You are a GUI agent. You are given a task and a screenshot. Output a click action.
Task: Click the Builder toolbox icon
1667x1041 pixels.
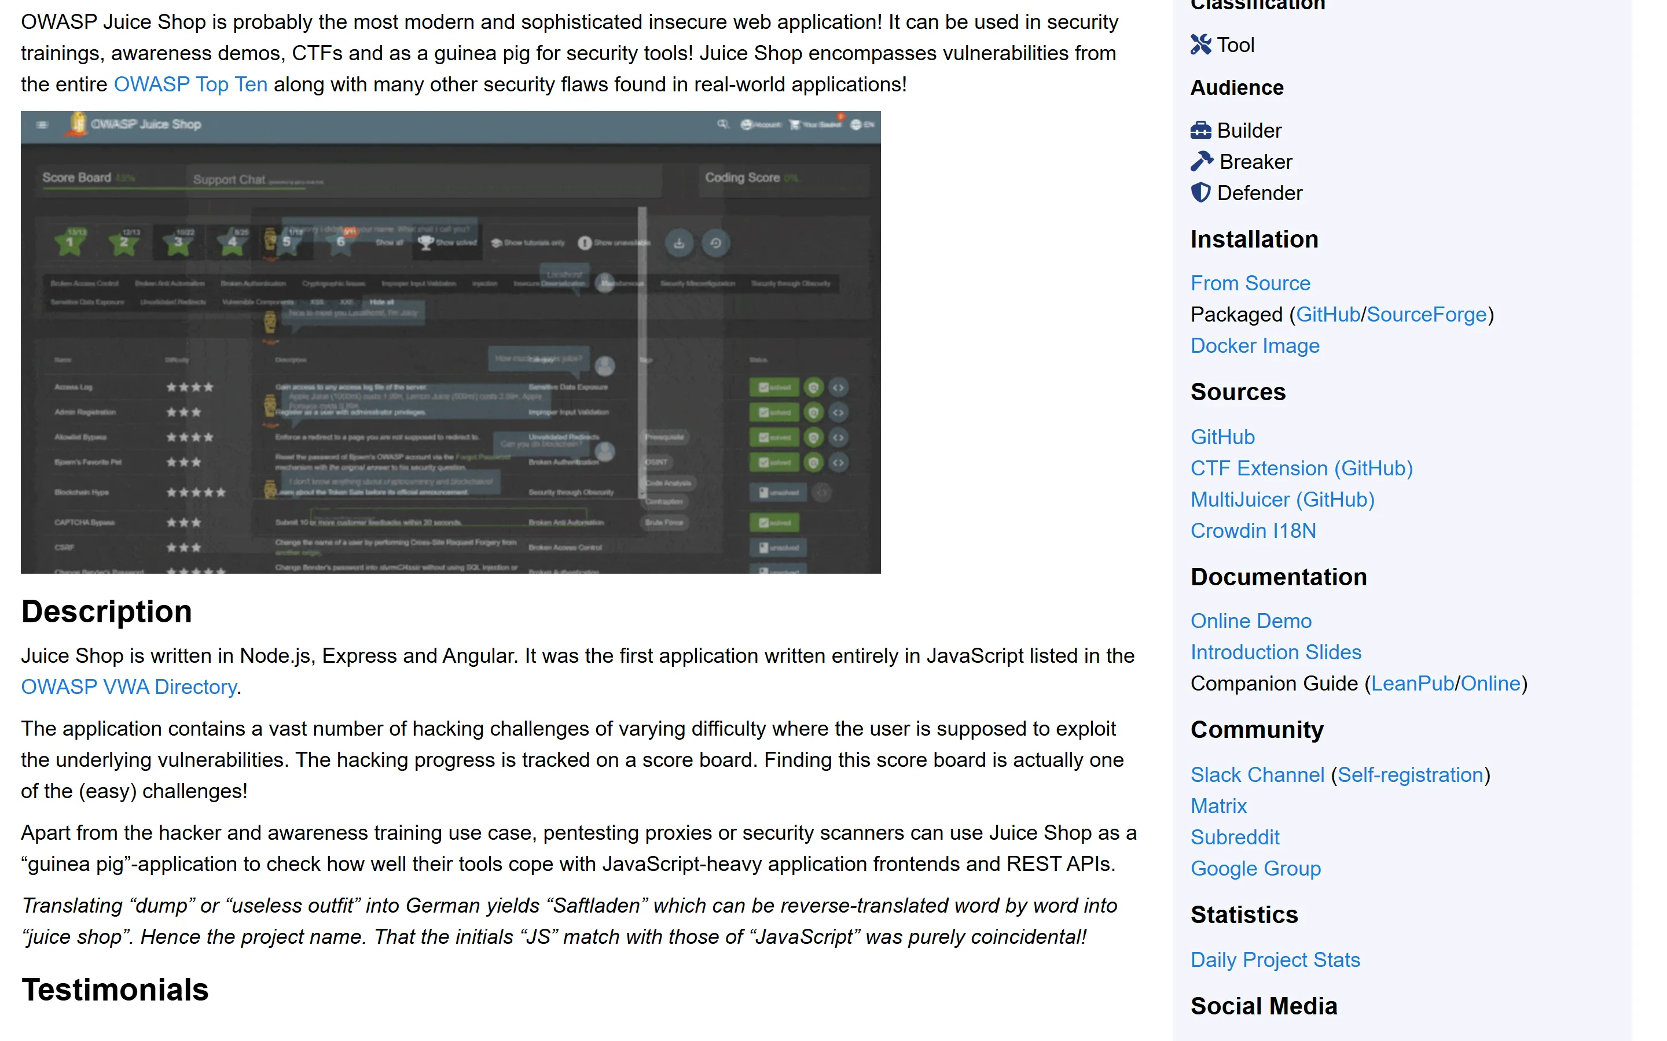coord(1200,130)
